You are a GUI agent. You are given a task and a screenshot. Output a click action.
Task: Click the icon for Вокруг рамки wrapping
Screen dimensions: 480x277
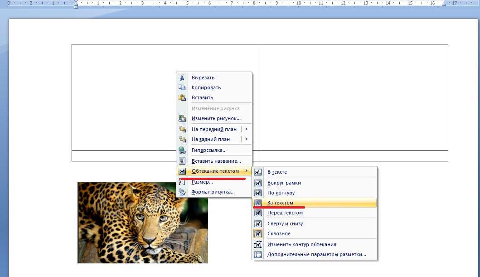(x=258, y=183)
